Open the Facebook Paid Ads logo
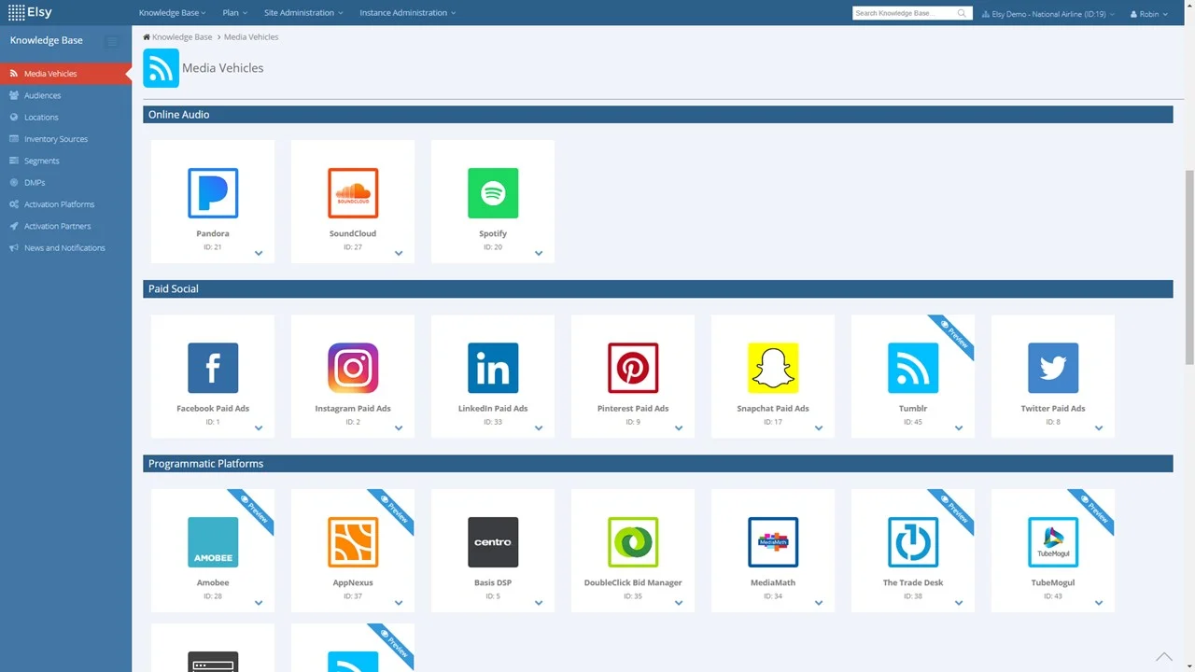This screenshot has height=672, width=1195. pyautogui.click(x=213, y=368)
